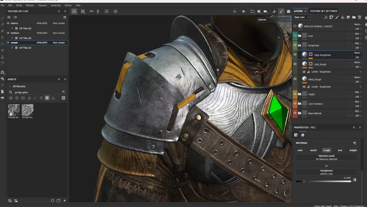Open the Viewport menu
Viewport: 367px width, 207px height.
(42, 5)
